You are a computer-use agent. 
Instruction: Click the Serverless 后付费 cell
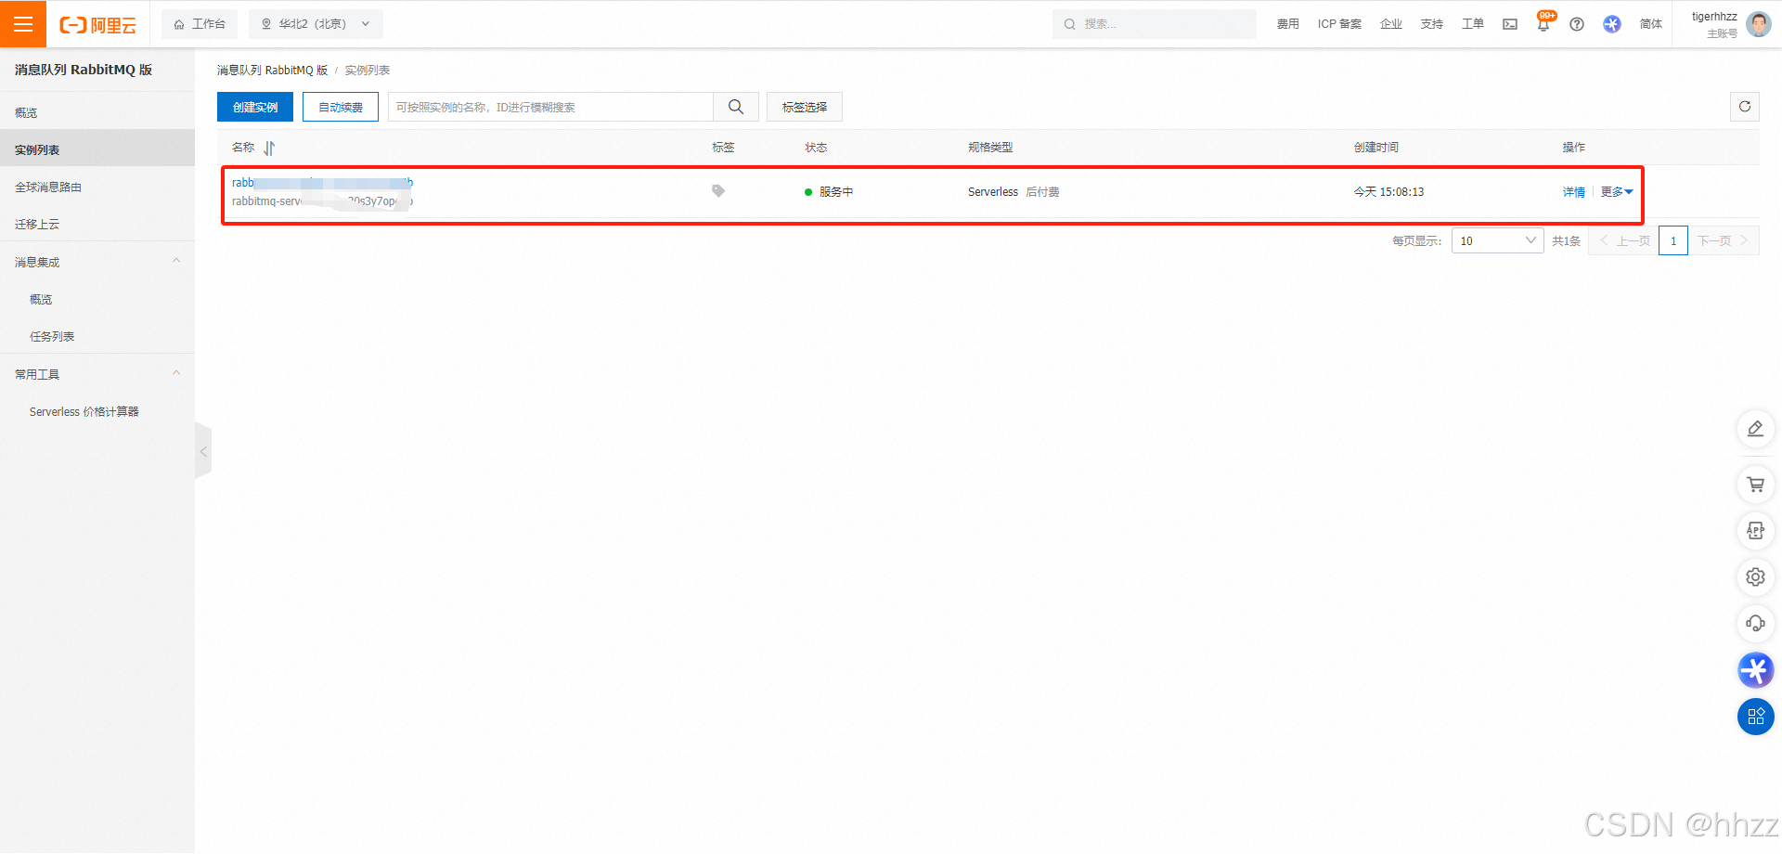click(x=1014, y=192)
